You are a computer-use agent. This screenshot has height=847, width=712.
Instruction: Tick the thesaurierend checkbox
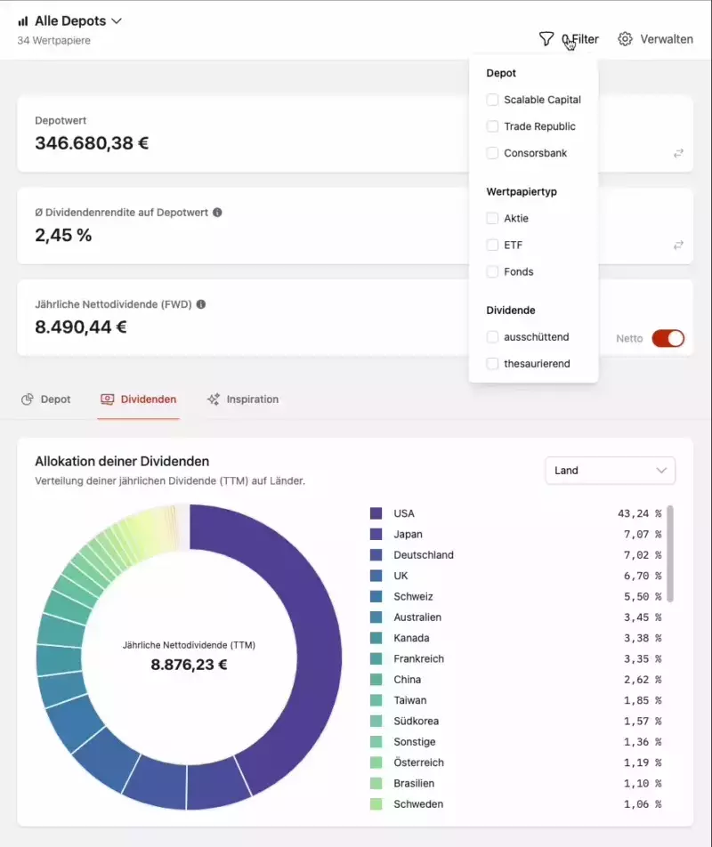[x=492, y=364]
